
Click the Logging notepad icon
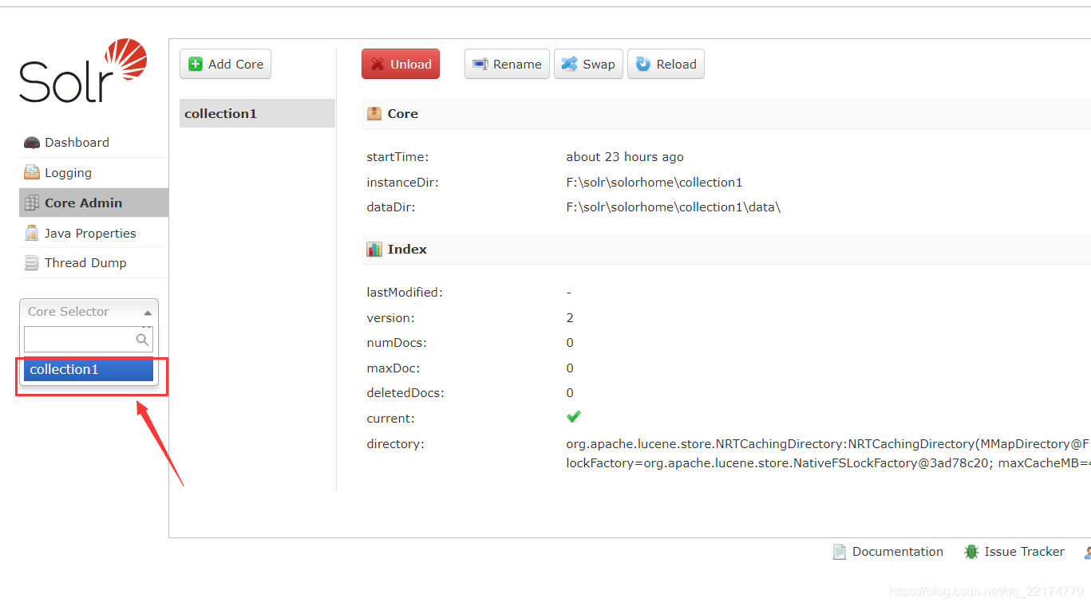pyautogui.click(x=32, y=173)
